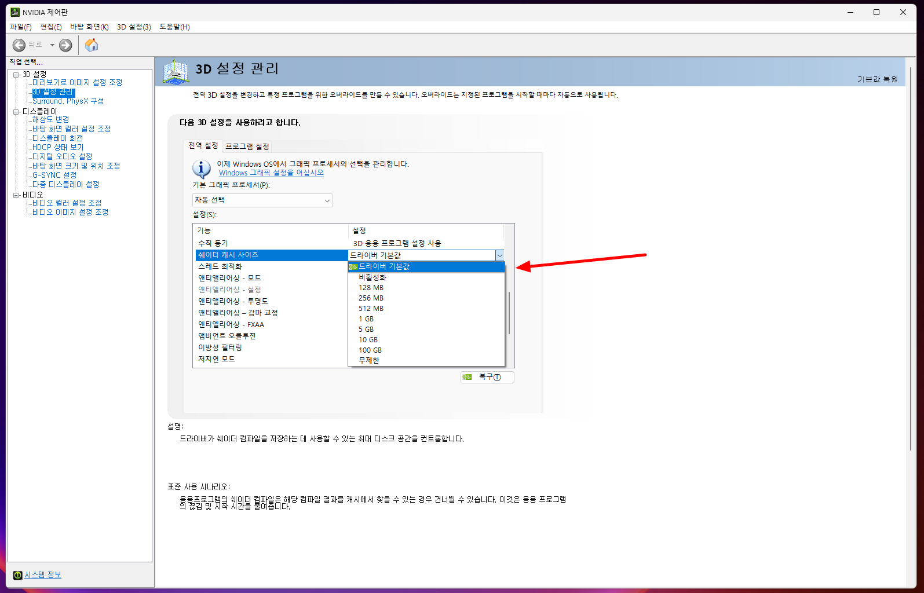Click the 시스템 정보 icon

(x=17, y=575)
